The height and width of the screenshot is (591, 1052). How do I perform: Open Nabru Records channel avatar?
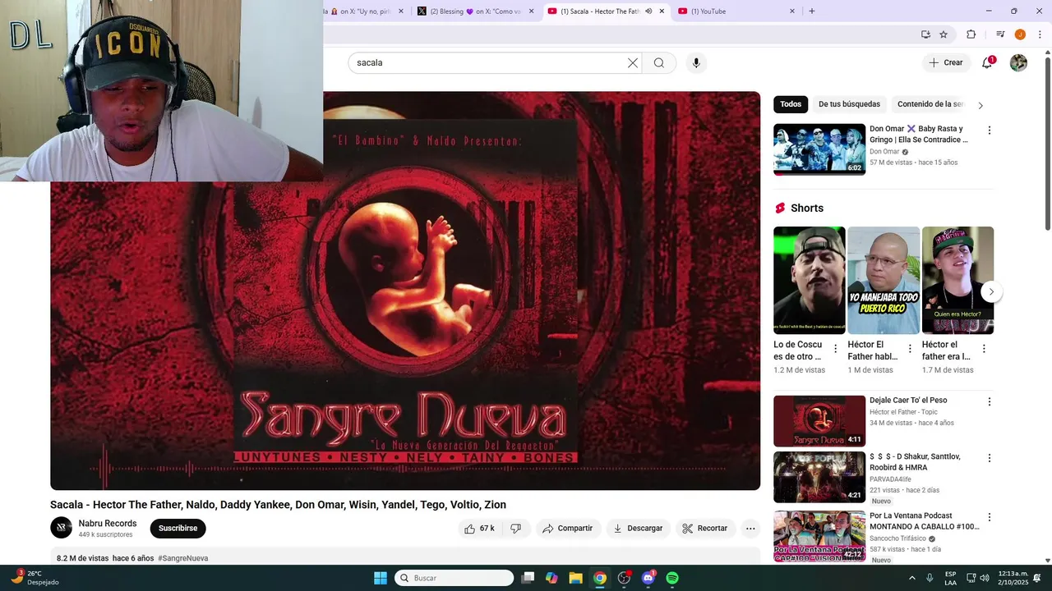pos(61,528)
